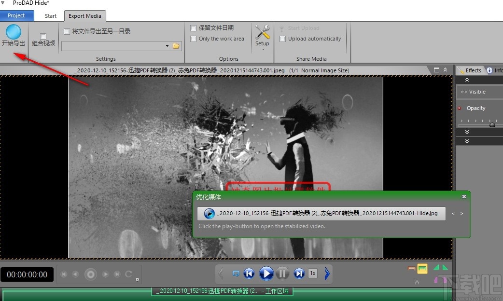This screenshot has height=301, width=503.
Task: Click the grey last-frame button near record
Action: tap(117, 274)
